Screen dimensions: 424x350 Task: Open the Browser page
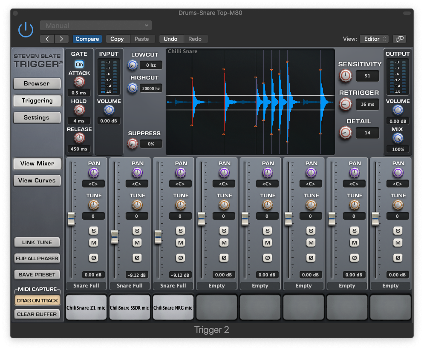(37, 83)
